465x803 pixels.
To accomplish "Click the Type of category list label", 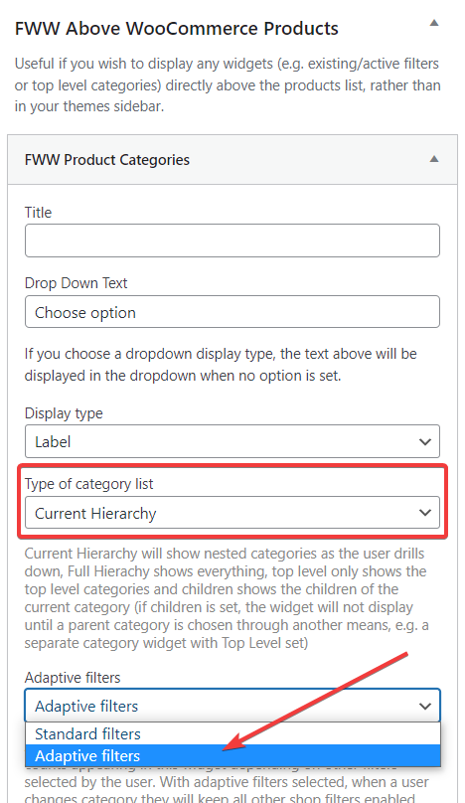I will click(x=88, y=484).
